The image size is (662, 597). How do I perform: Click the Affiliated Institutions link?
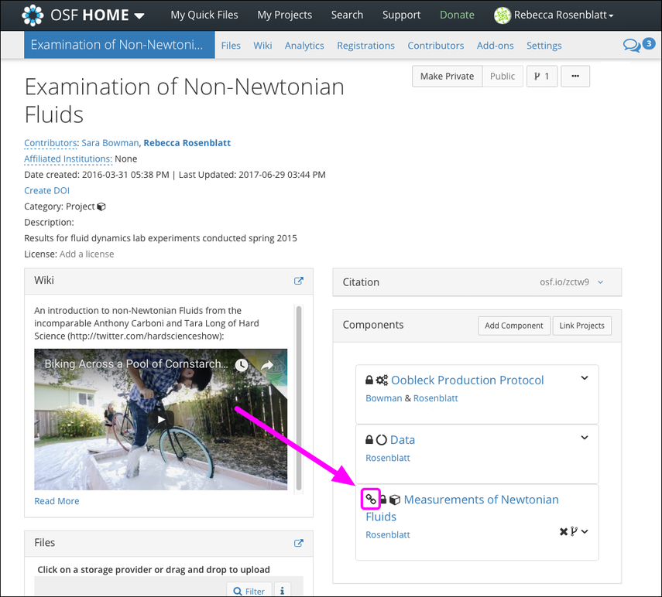pos(68,159)
